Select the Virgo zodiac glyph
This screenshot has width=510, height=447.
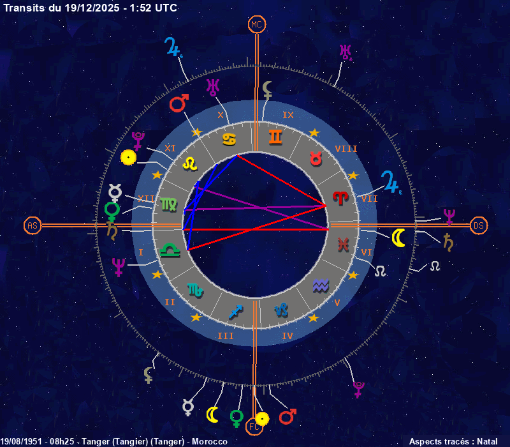tap(170, 204)
